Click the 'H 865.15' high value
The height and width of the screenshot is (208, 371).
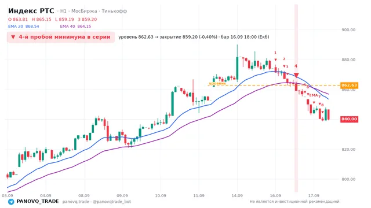[41, 19]
